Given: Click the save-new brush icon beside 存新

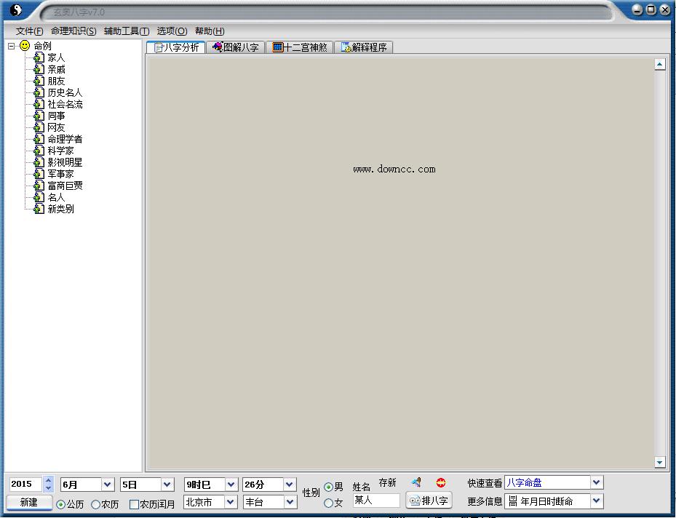Looking at the screenshot, I should 415,481.
